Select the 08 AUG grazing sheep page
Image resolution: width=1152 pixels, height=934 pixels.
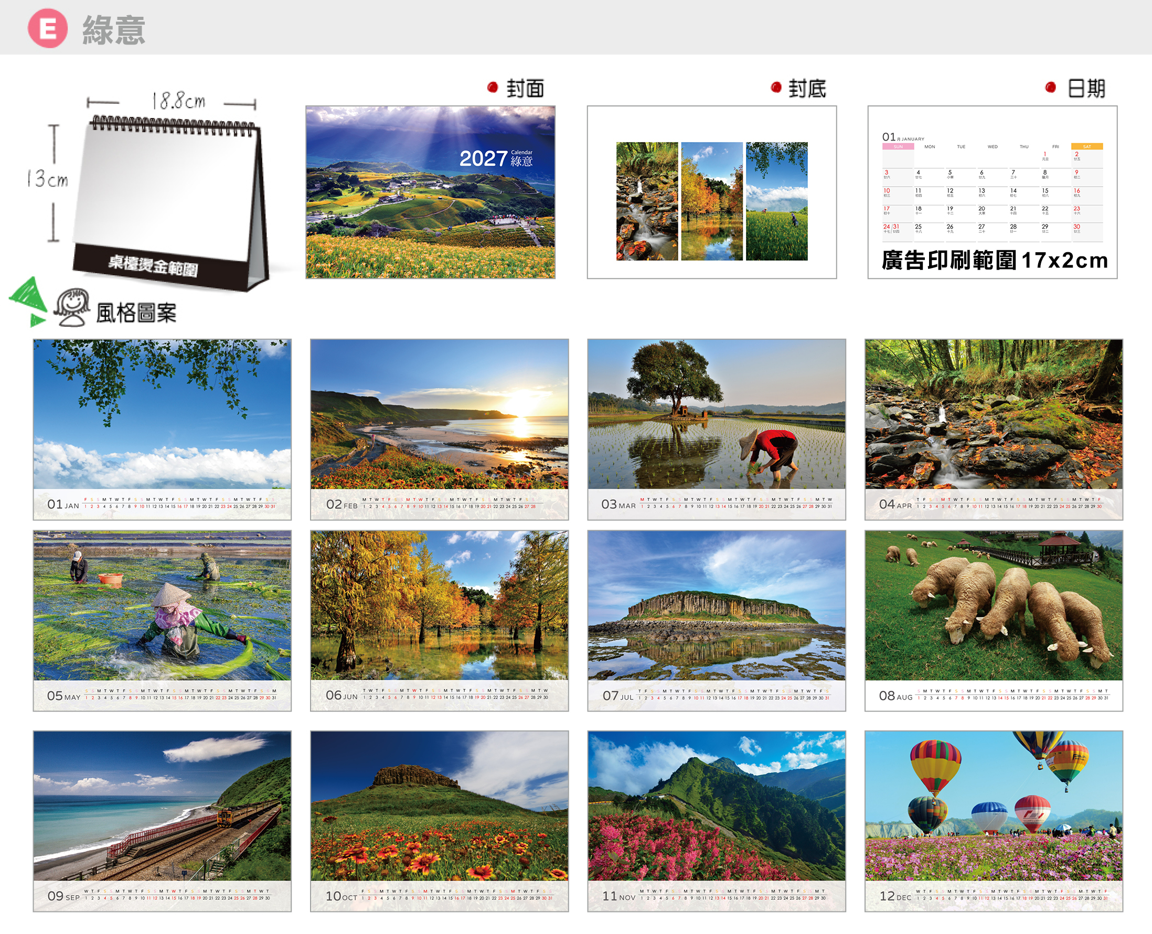click(x=993, y=621)
